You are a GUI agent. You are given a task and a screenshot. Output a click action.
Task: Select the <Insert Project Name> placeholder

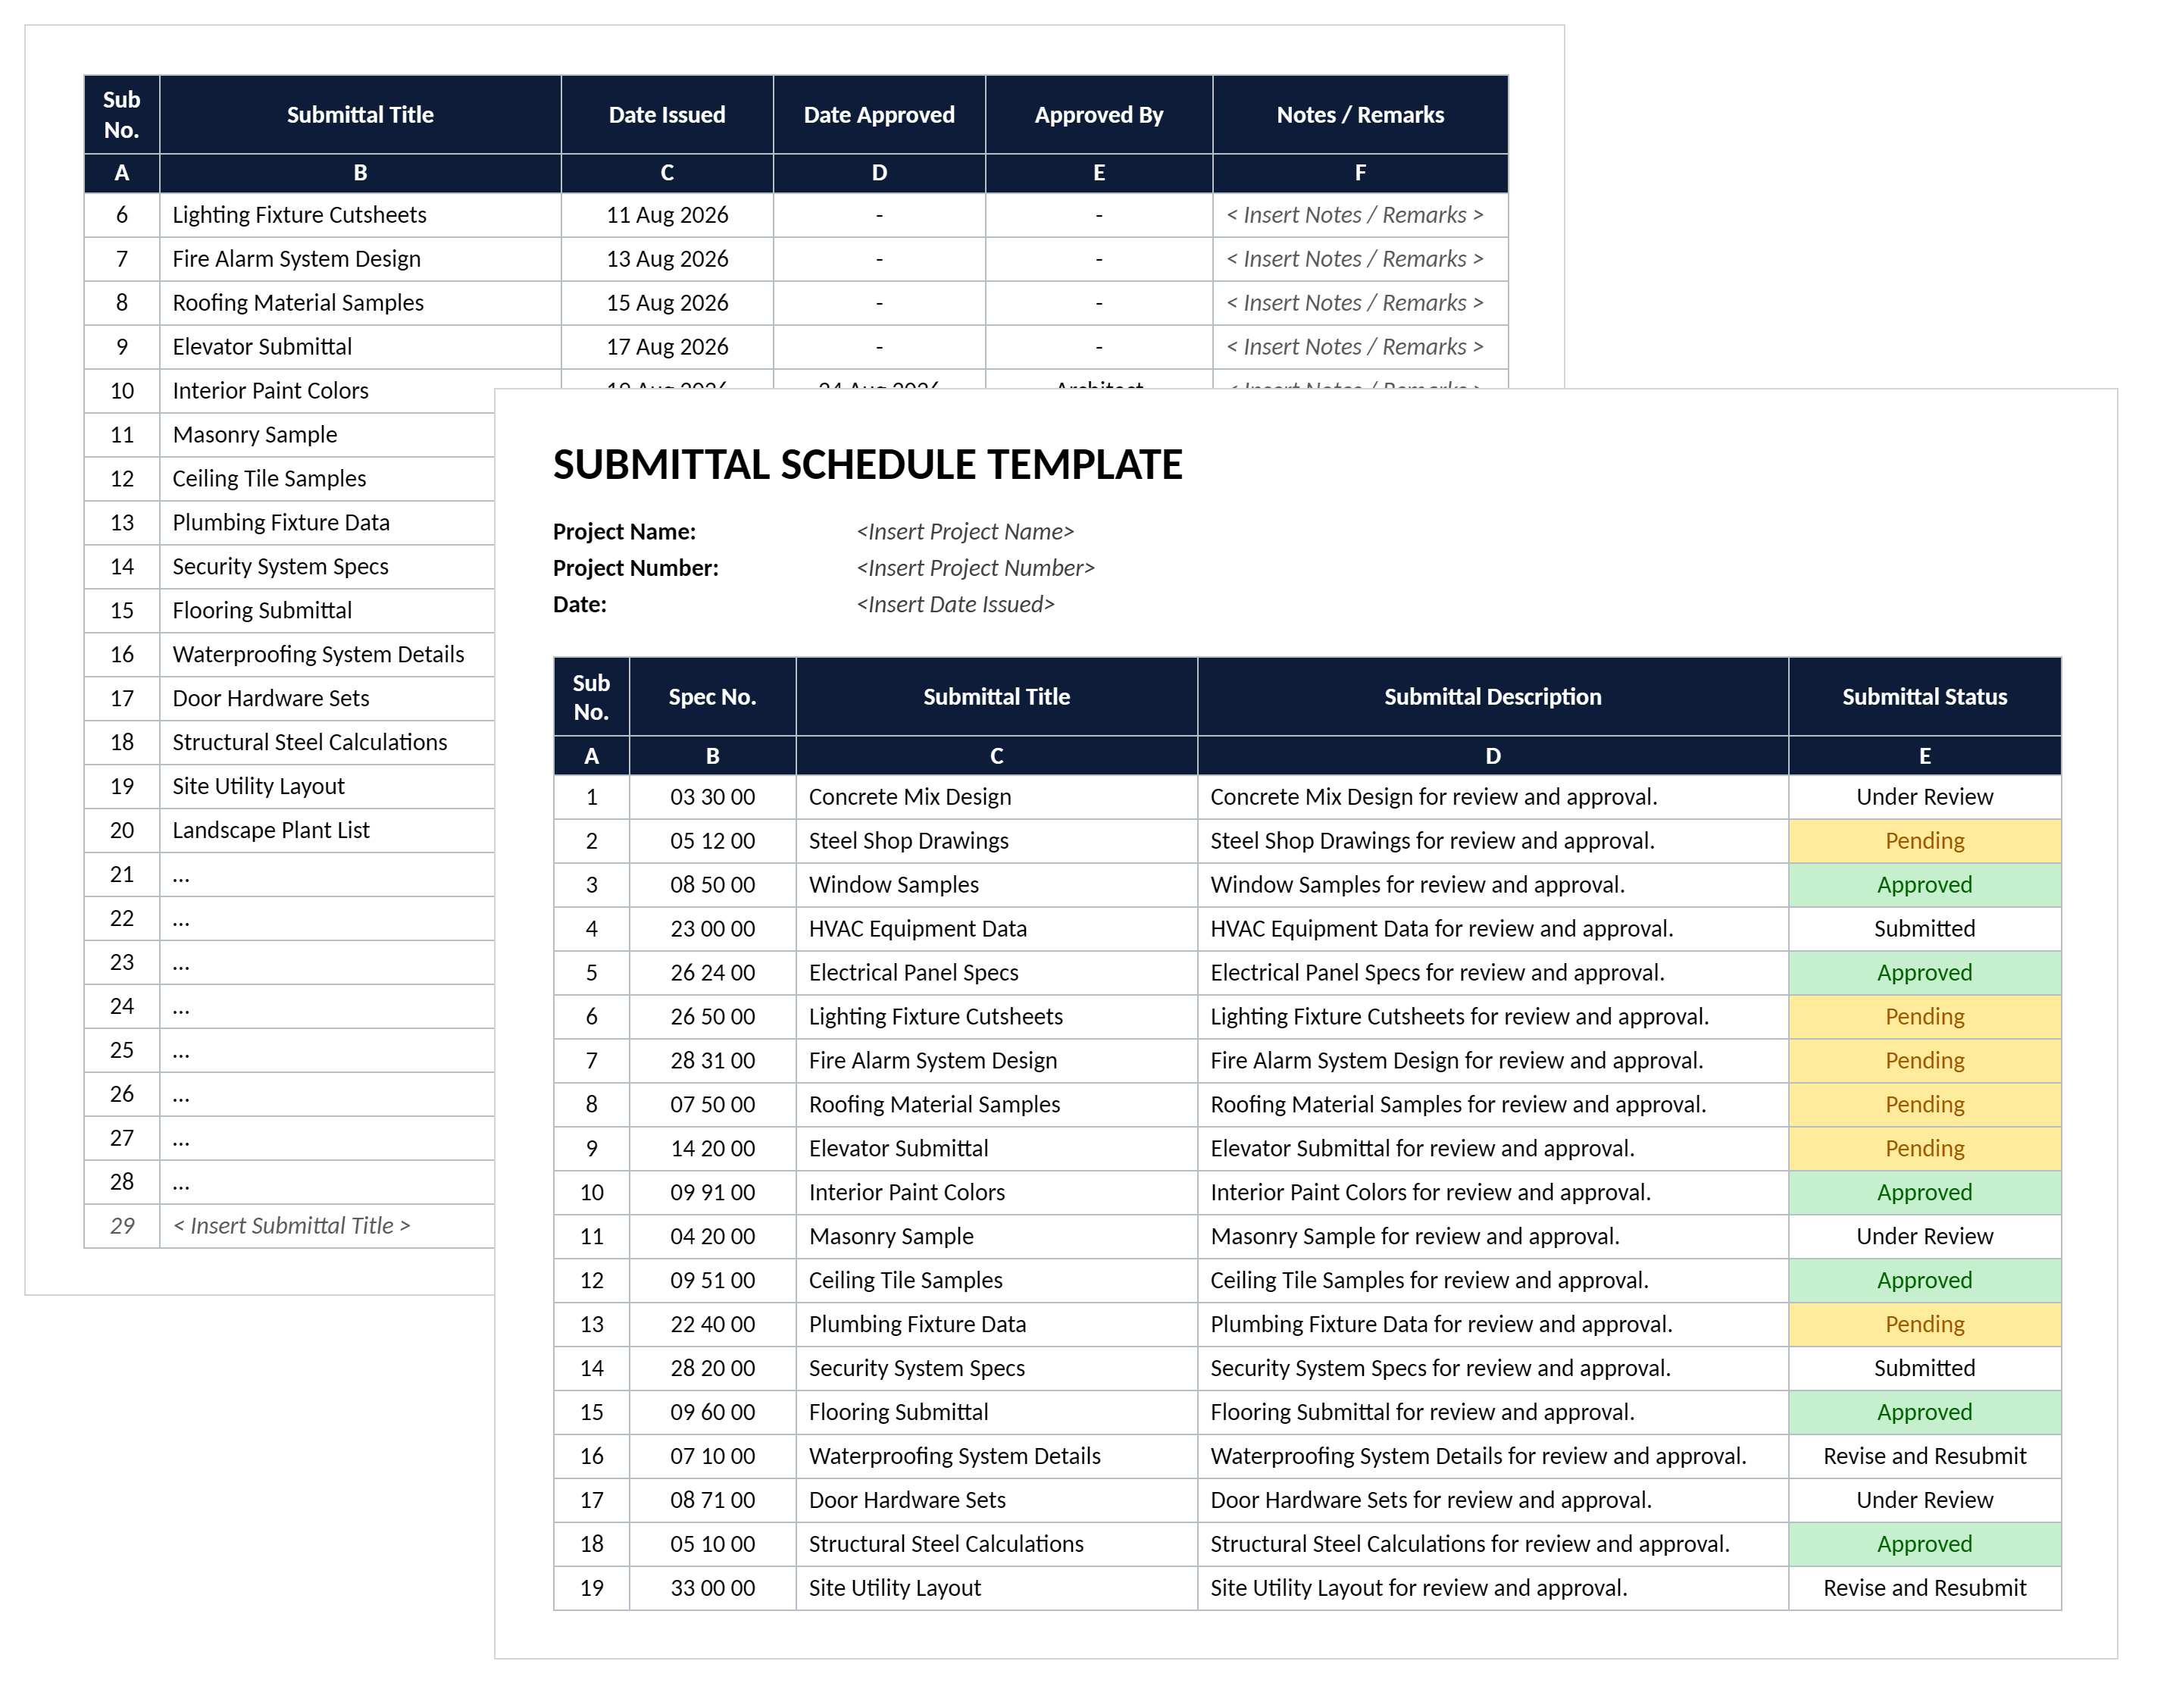click(965, 532)
